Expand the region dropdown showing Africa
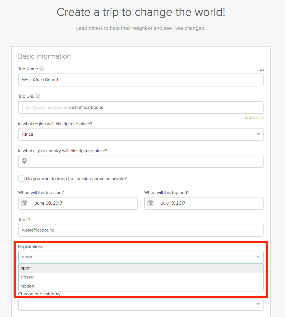 tap(258, 134)
